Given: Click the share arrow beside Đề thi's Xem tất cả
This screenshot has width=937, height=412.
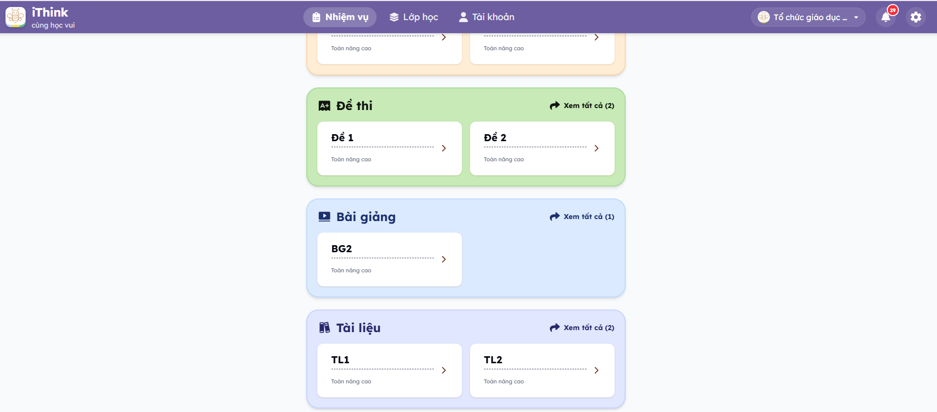Looking at the screenshot, I should pyautogui.click(x=554, y=106).
